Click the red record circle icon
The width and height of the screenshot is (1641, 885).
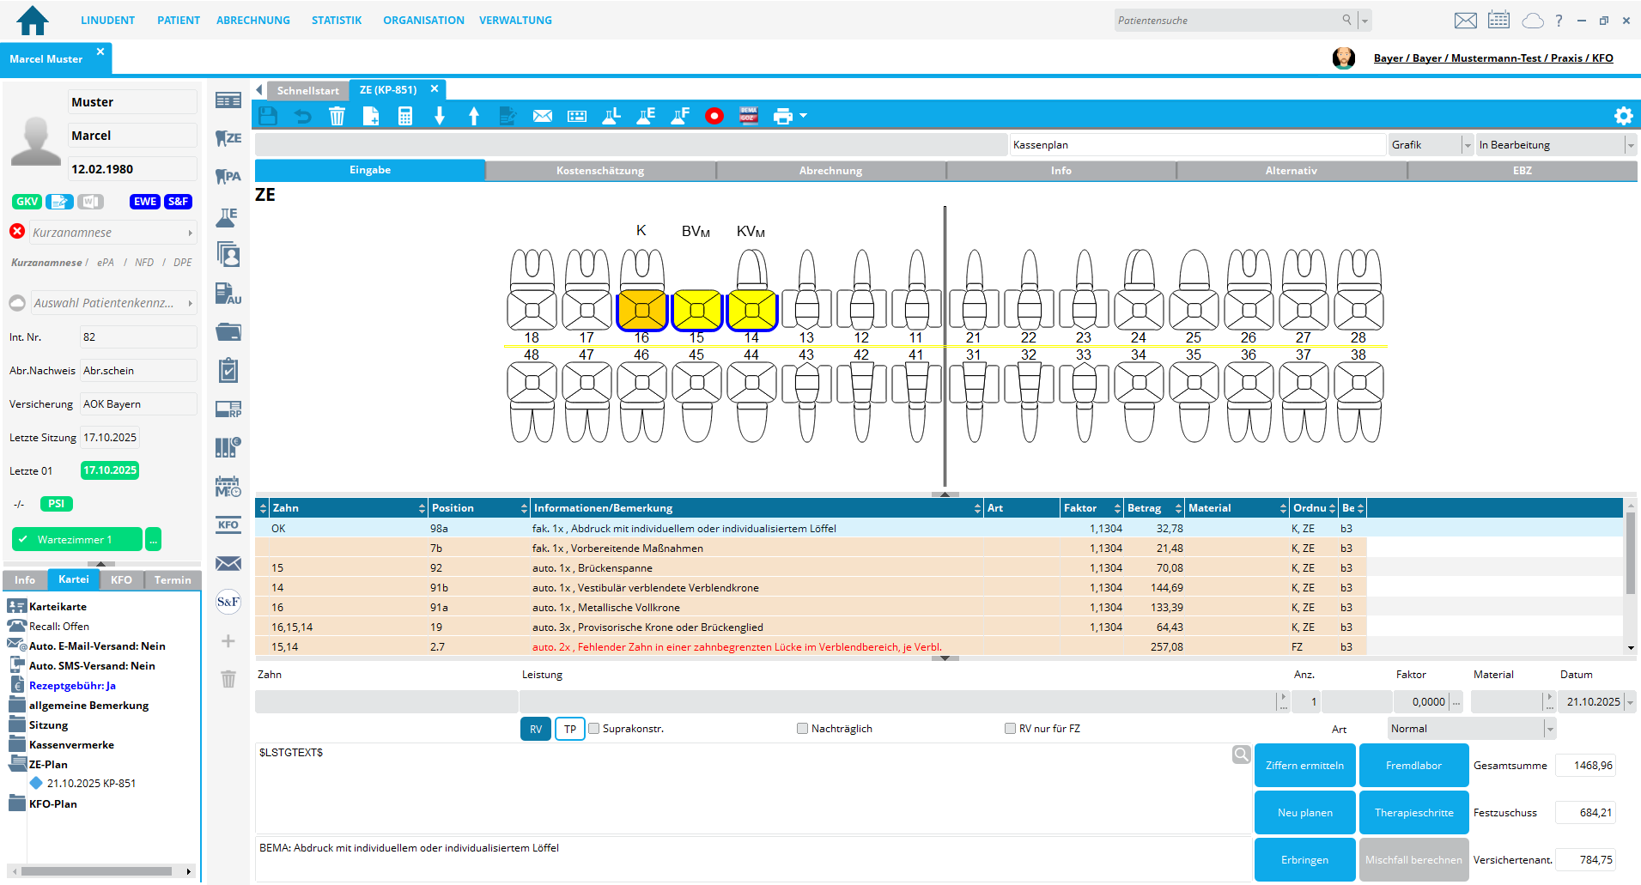(714, 116)
